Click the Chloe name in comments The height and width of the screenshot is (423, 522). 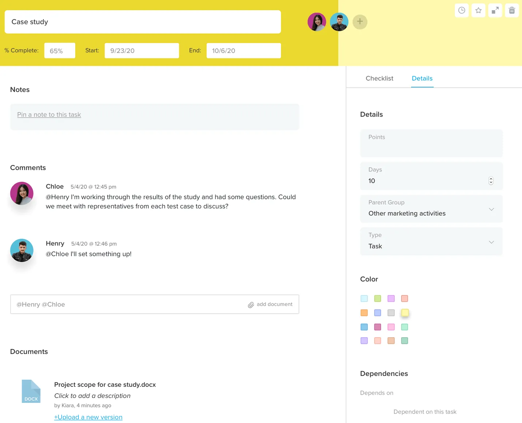tap(55, 186)
